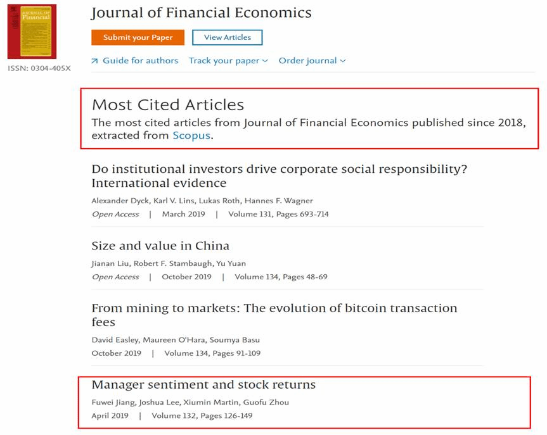Click the Journal of Financial Economics cover thumbnail

[32, 32]
